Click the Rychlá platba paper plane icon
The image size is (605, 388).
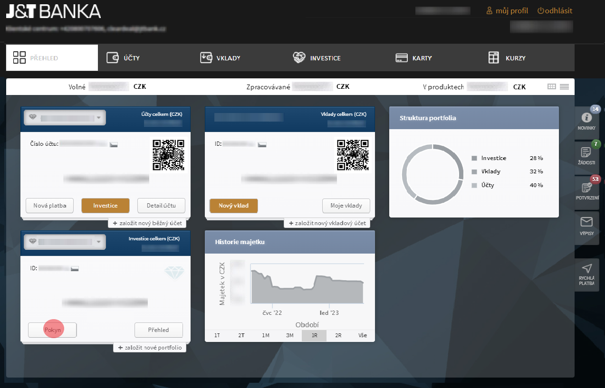click(586, 268)
